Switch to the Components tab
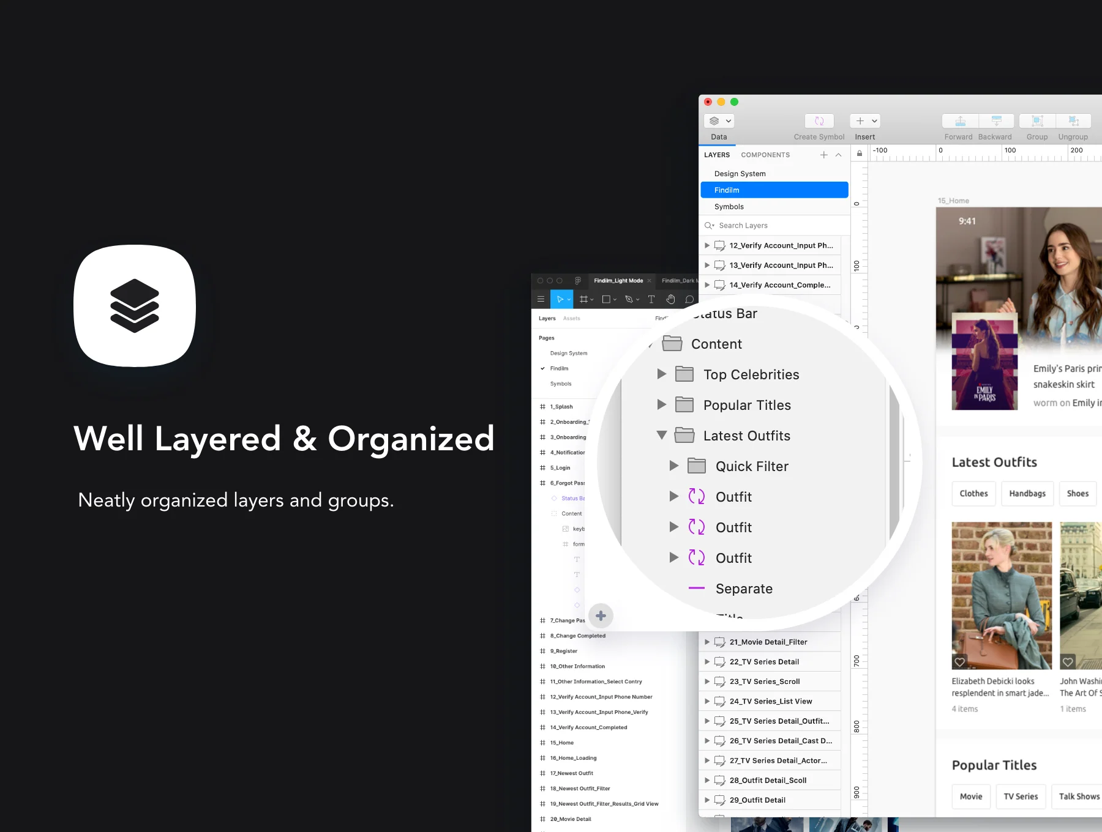 coord(765,155)
